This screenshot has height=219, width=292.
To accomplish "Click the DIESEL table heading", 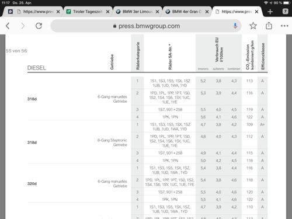I will [x=37, y=68].
